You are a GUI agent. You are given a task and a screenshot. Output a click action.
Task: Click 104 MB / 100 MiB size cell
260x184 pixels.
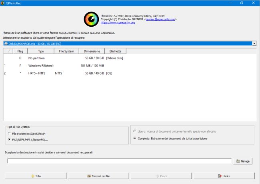point(92,66)
